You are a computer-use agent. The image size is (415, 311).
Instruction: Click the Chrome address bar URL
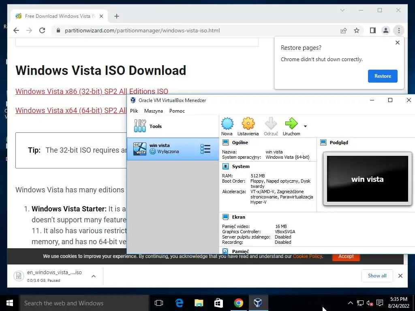pos(142,30)
